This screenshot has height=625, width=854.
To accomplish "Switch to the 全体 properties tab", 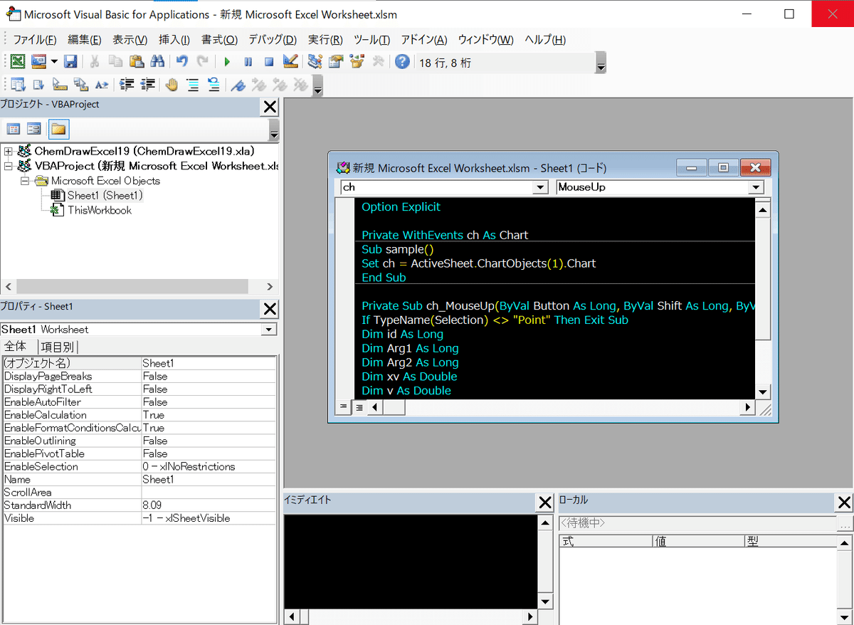I will [x=16, y=347].
